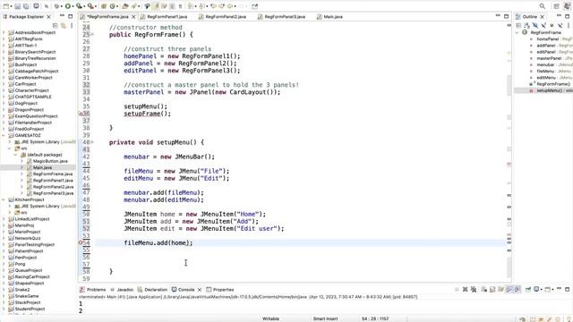This screenshot has width=573, height=322.
Task: Click the Save icon in the toolbar
Action: (x=17, y=6)
